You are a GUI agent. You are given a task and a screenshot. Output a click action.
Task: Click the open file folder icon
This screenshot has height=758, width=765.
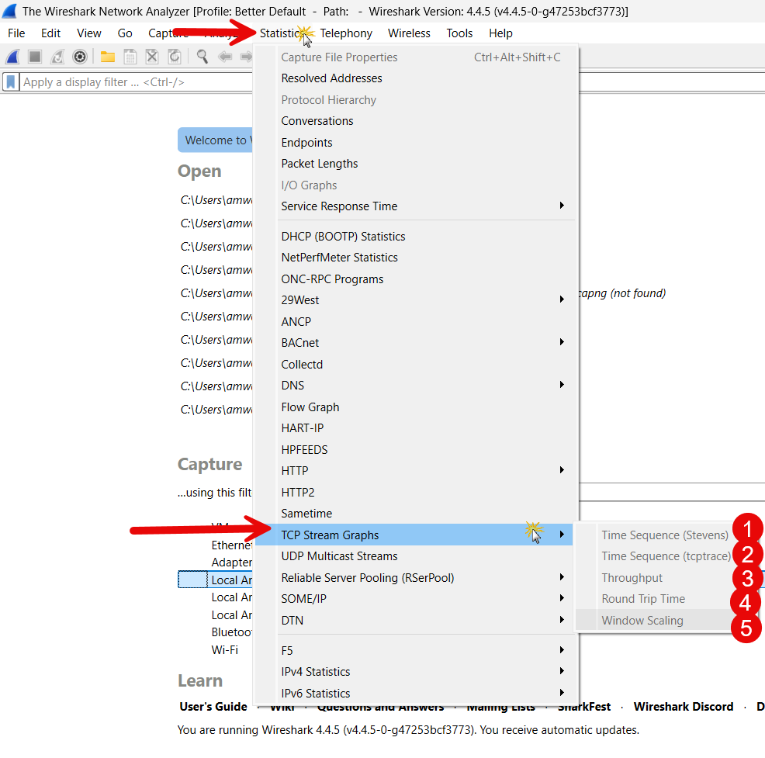(107, 57)
